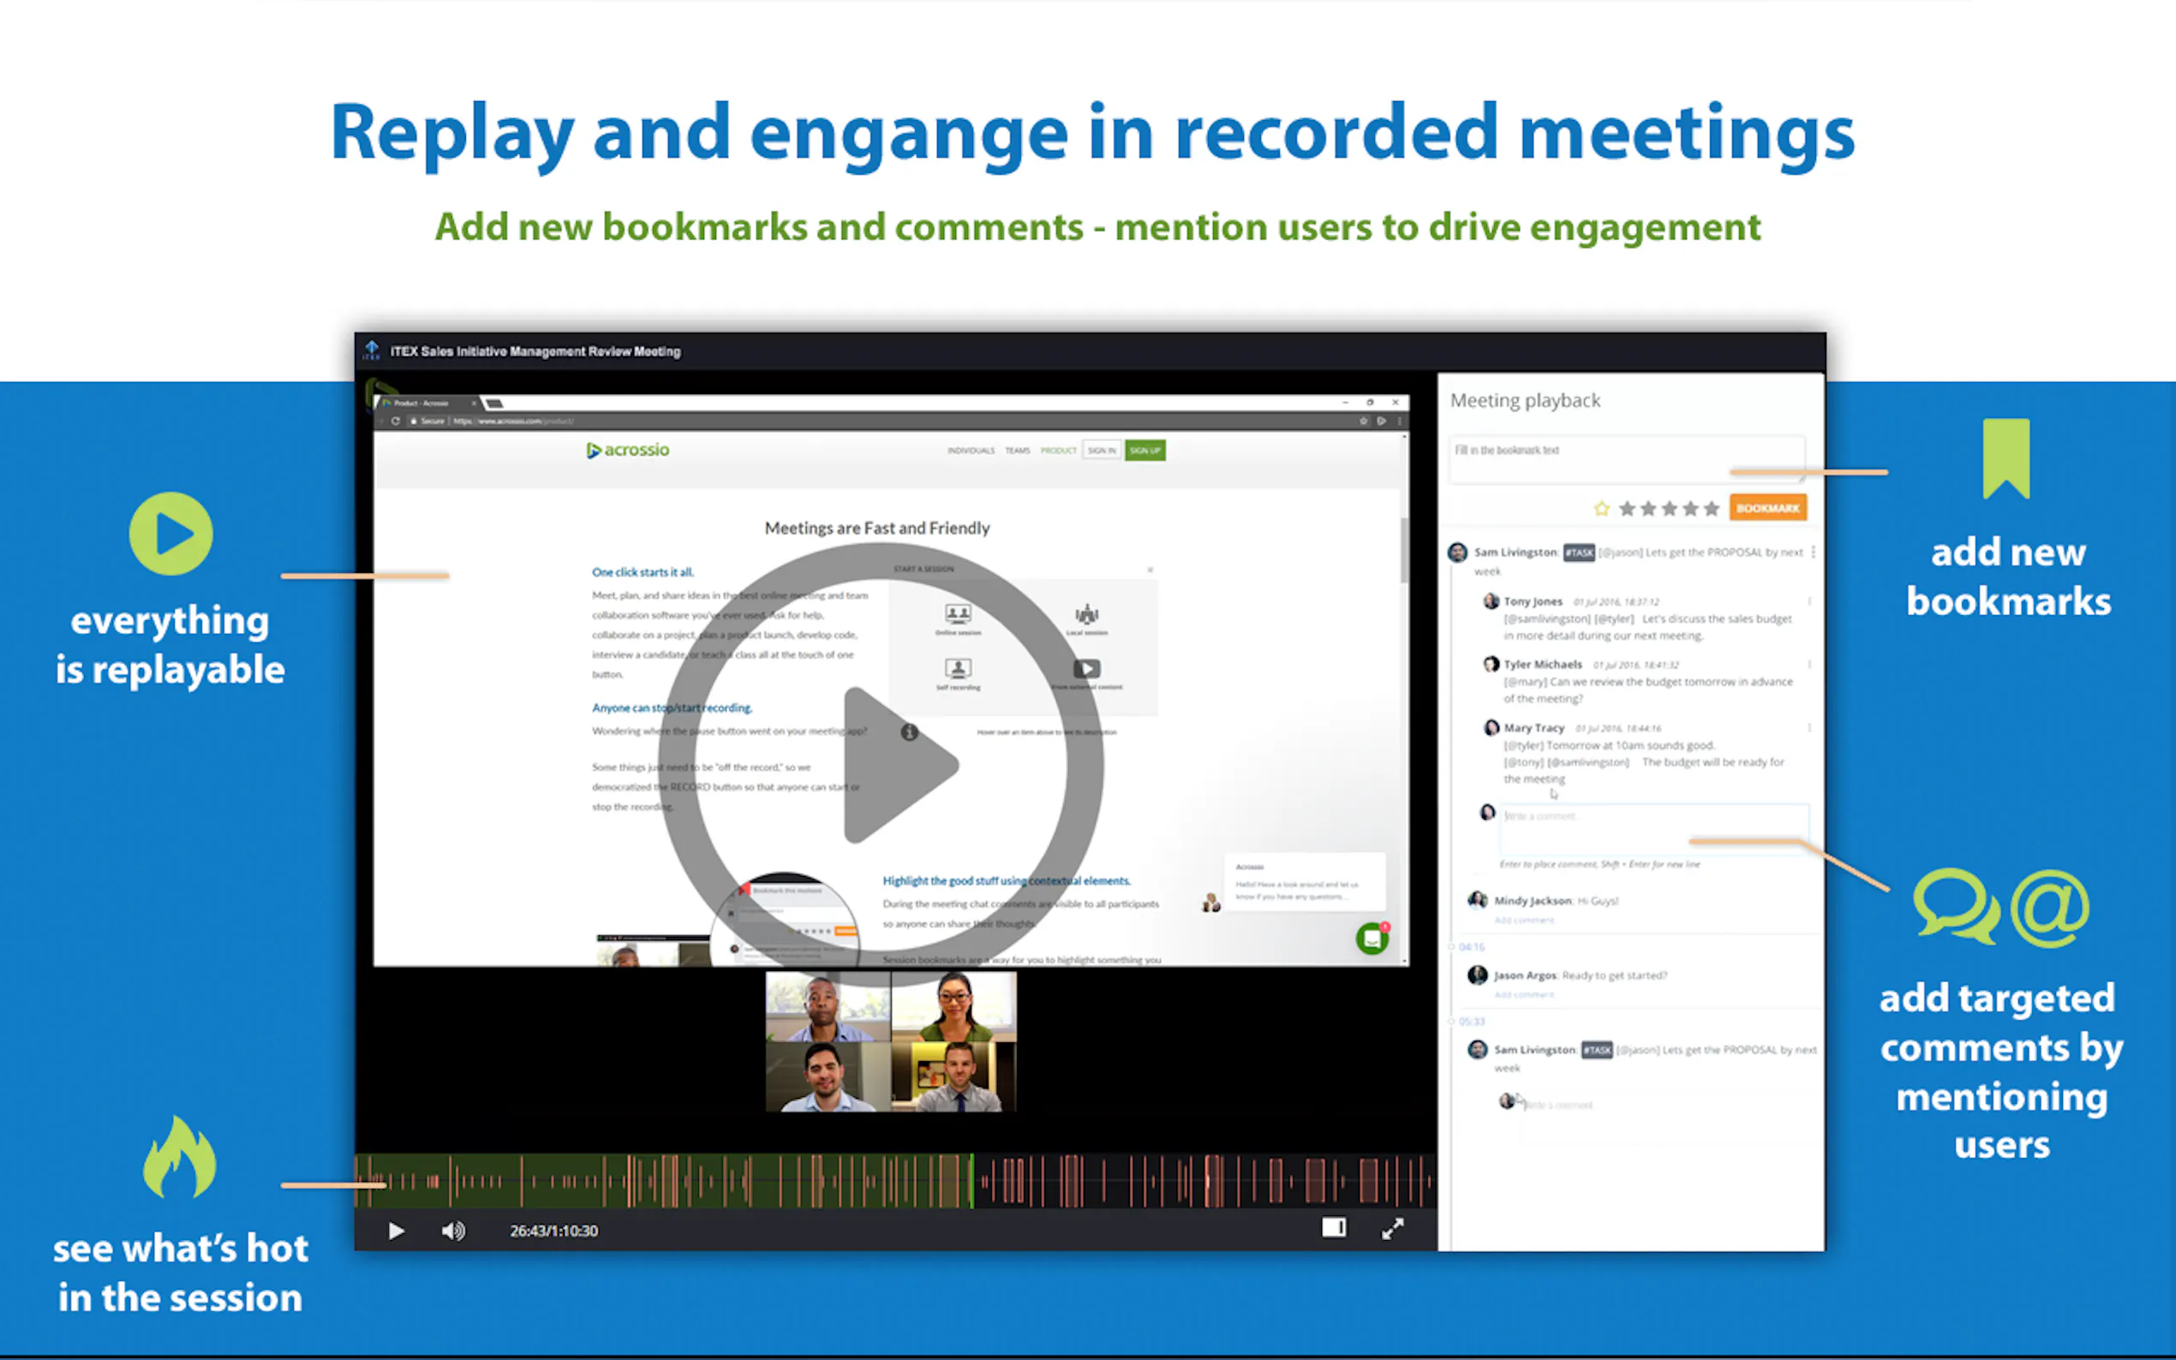Click the play button in player controls
The width and height of the screenshot is (2176, 1360).
(x=396, y=1231)
